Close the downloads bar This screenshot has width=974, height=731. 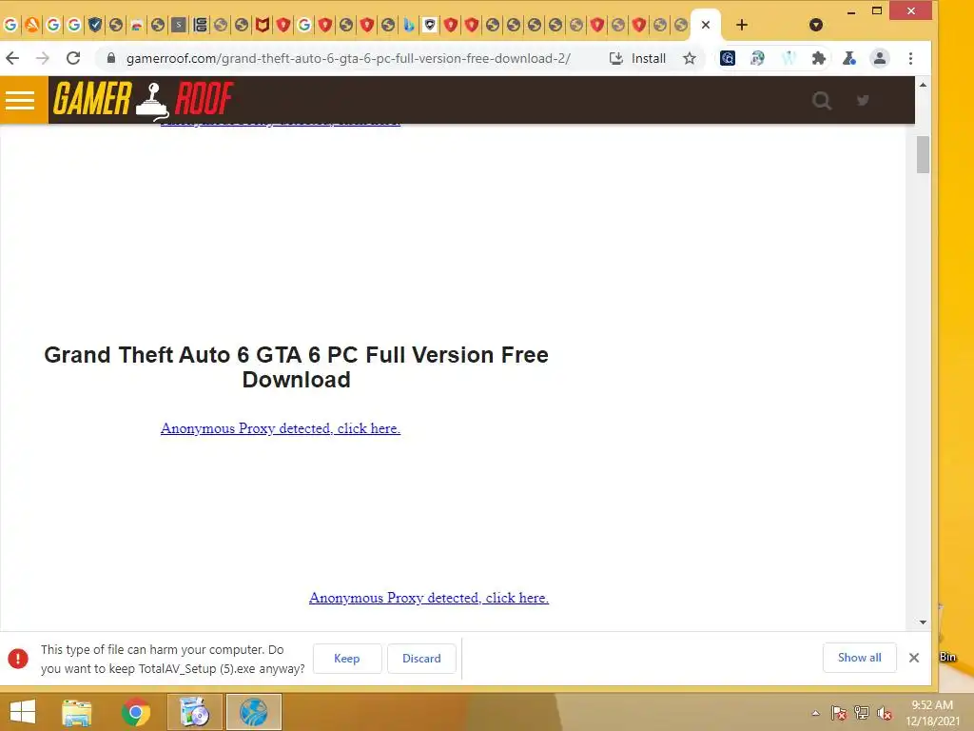coord(914,658)
